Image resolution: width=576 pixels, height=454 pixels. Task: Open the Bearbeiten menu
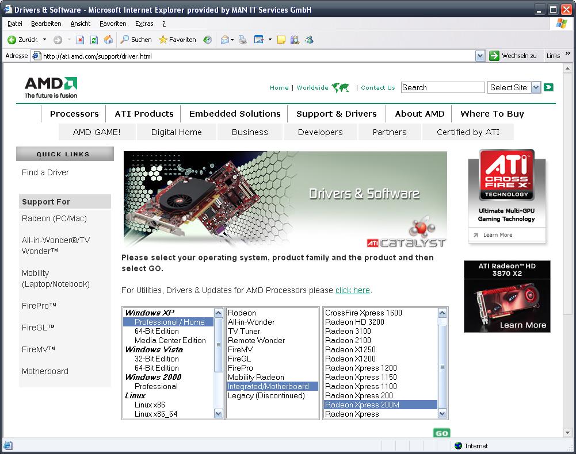pos(46,24)
